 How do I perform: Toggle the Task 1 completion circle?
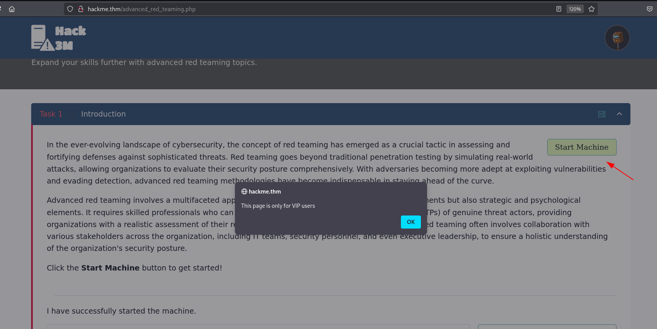pos(72,114)
